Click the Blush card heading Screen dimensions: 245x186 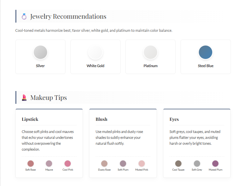click(x=102, y=119)
